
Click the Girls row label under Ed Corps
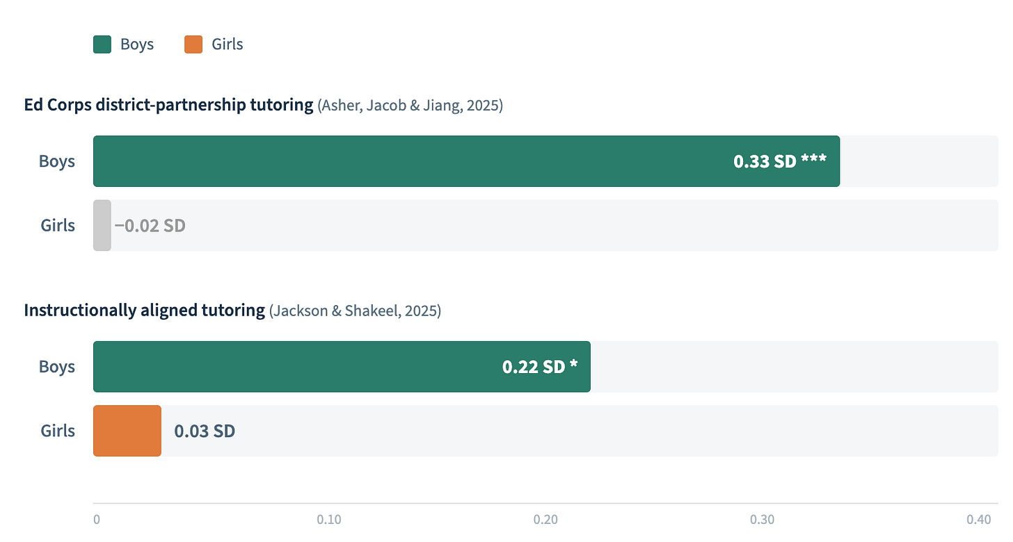coord(58,225)
